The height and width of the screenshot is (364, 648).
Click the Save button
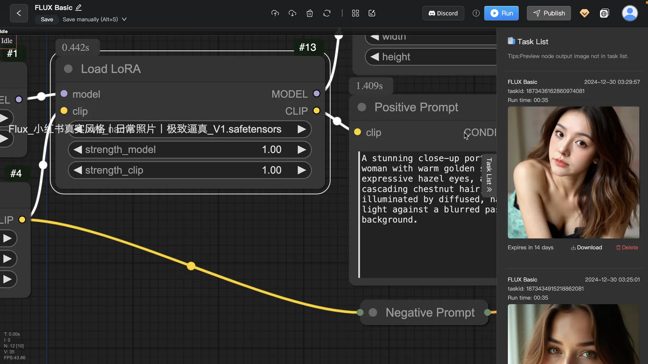tap(47, 19)
